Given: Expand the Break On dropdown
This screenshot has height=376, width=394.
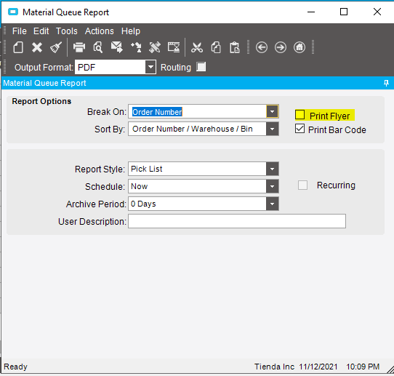Looking at the screenshot, I should 272,111.
